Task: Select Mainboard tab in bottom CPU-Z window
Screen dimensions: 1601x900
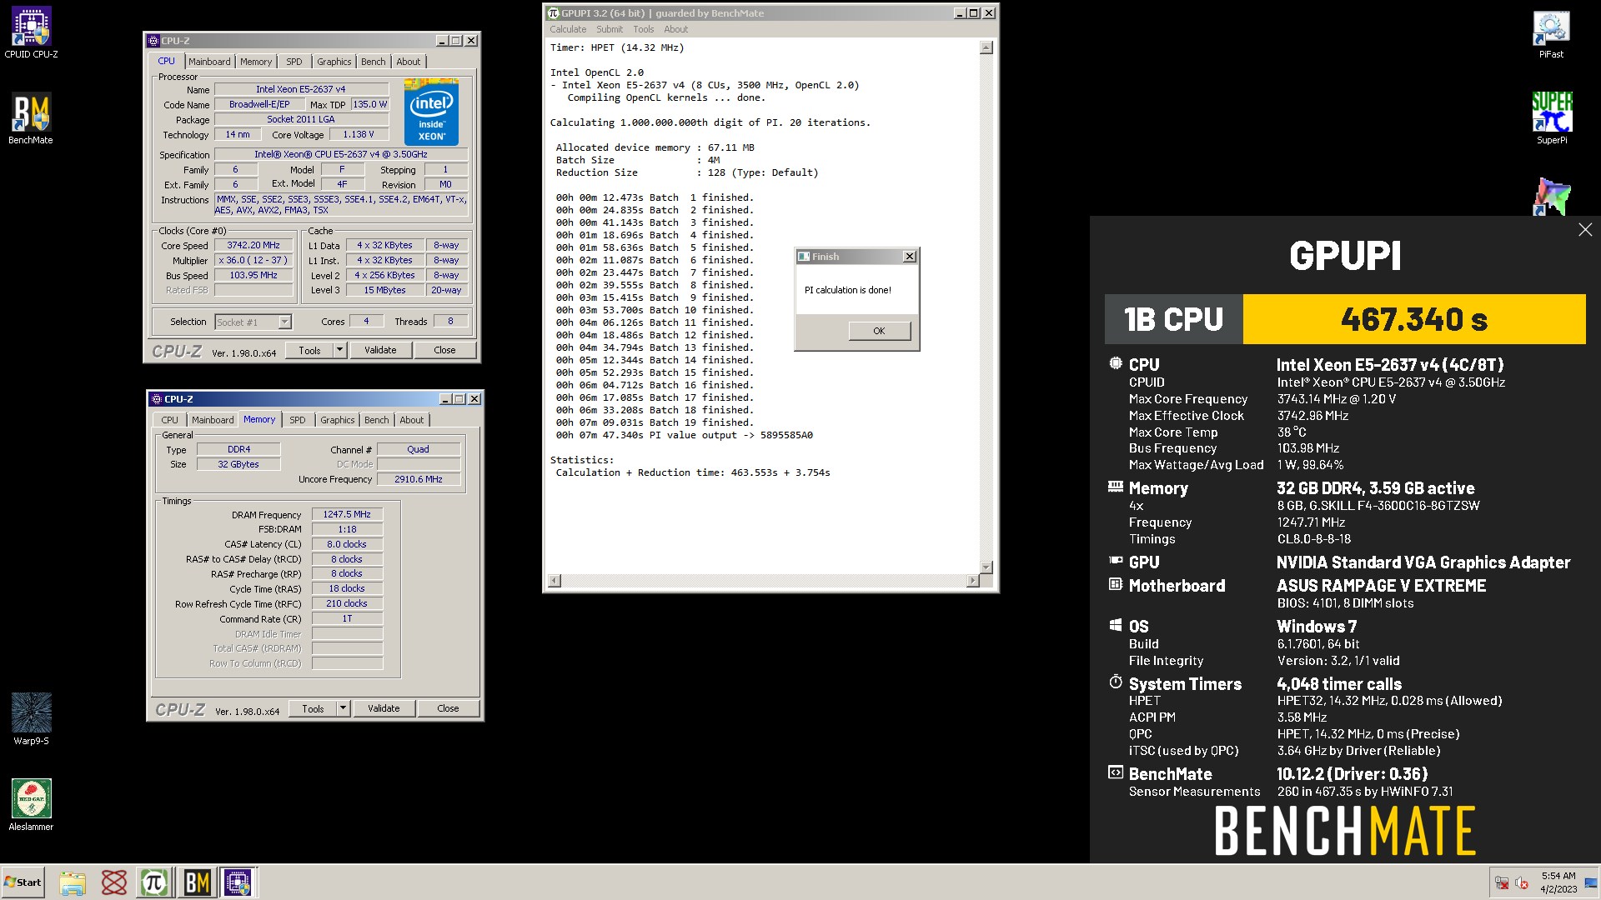Action: [x=213, y=420]
